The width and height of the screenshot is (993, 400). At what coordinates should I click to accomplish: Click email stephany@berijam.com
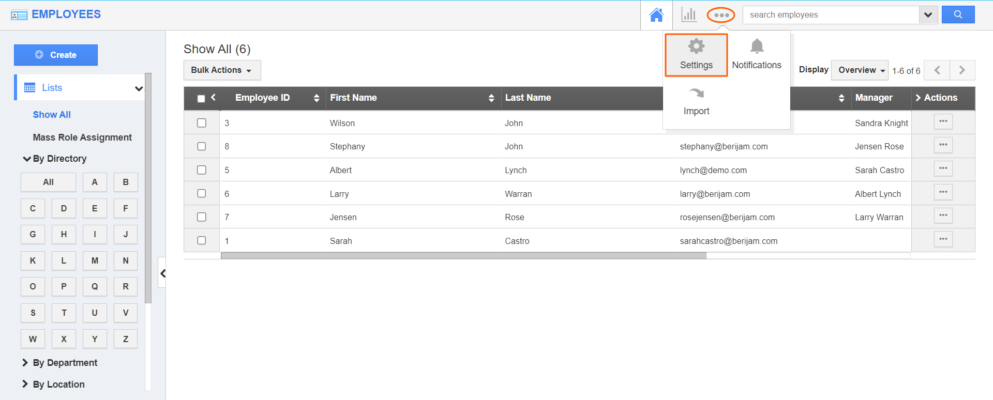(x=724, y=146)
